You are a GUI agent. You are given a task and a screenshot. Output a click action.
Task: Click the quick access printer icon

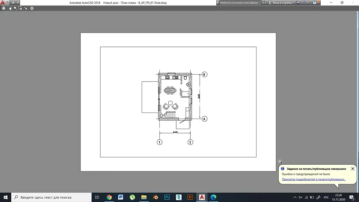(x=13, y=2)
